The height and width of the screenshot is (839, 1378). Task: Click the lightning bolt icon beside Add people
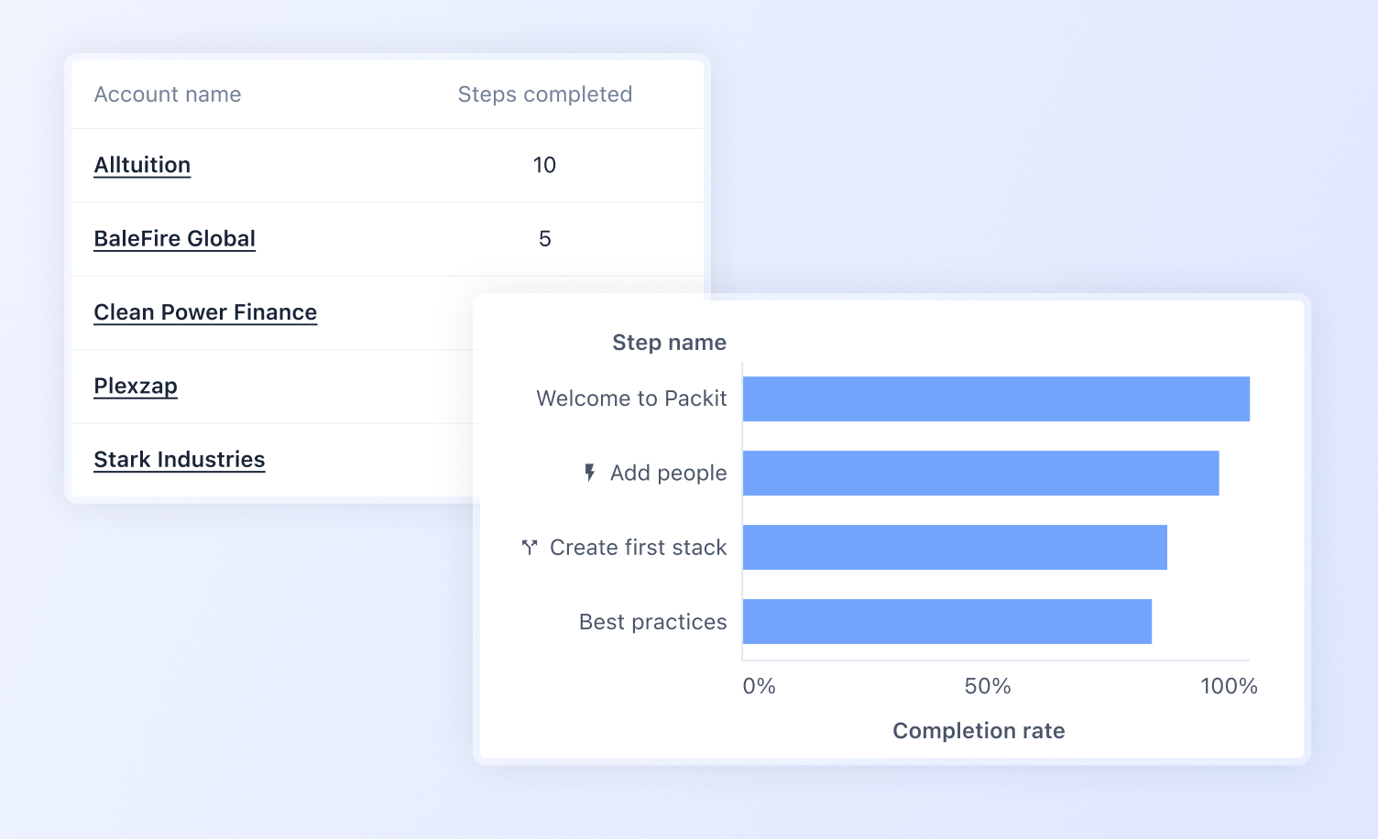coord(590,473)
